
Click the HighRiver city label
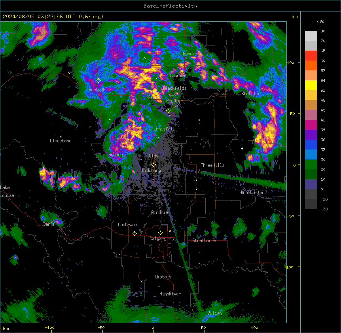point(170,294)
